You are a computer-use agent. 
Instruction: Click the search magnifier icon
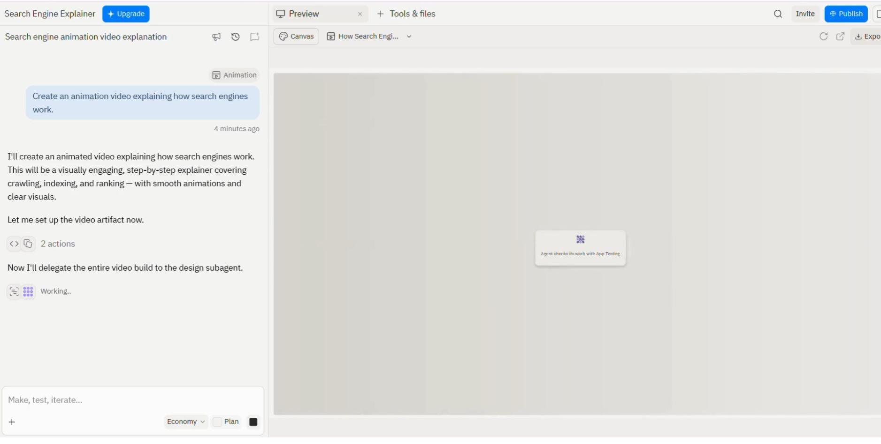click(x=778, y=14)
